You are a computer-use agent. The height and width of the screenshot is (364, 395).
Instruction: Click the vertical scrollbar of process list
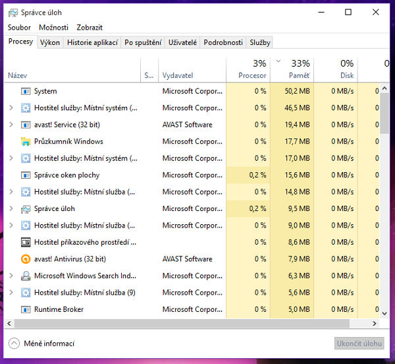(384, 198)
